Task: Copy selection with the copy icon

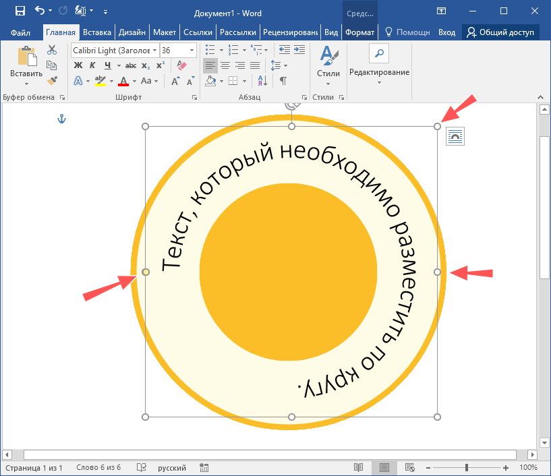Action: (x=52, y=65)
